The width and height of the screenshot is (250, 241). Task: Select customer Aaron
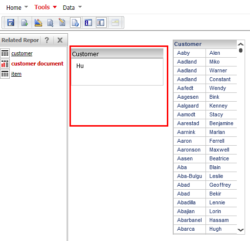click(184, 141)
